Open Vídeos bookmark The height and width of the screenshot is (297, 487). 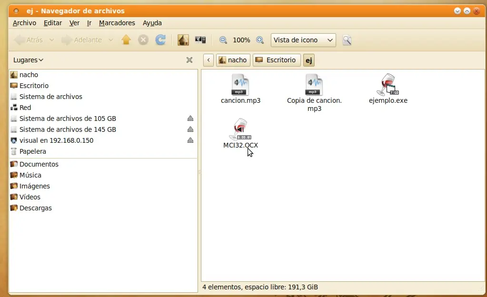[x=103, y=197]
